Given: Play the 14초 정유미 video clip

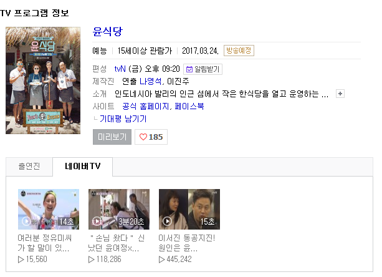Looking at the screenshot, I should (x=49, y=209).
